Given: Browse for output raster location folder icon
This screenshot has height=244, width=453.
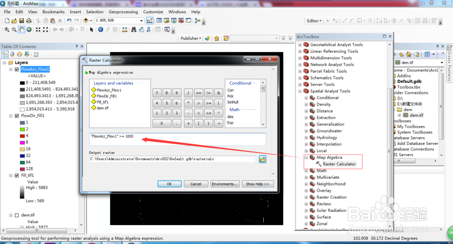Looking at the screenshot, I should pos(262,159).
